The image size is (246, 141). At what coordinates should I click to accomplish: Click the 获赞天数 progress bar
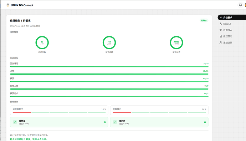point(109,89)
